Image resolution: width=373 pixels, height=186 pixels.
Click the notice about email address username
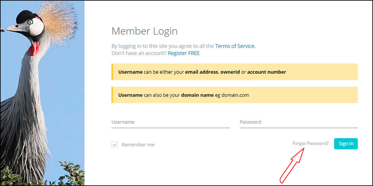click(234, 72)
